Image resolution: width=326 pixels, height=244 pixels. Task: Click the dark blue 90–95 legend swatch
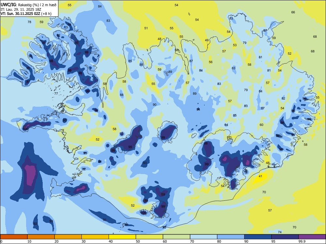(x=258, y=237)
